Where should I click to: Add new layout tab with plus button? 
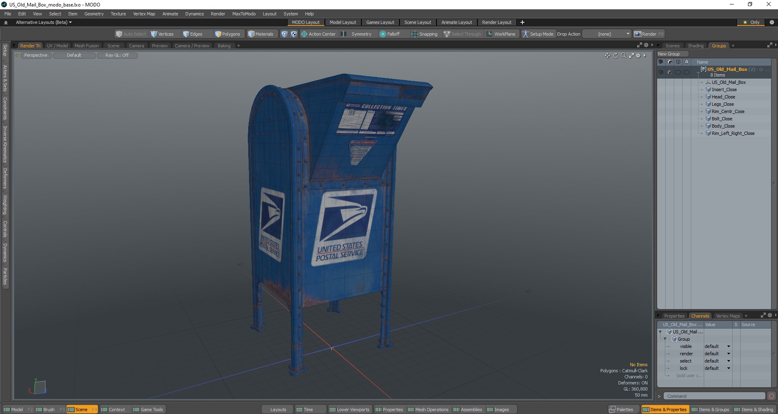click(522, 22)
